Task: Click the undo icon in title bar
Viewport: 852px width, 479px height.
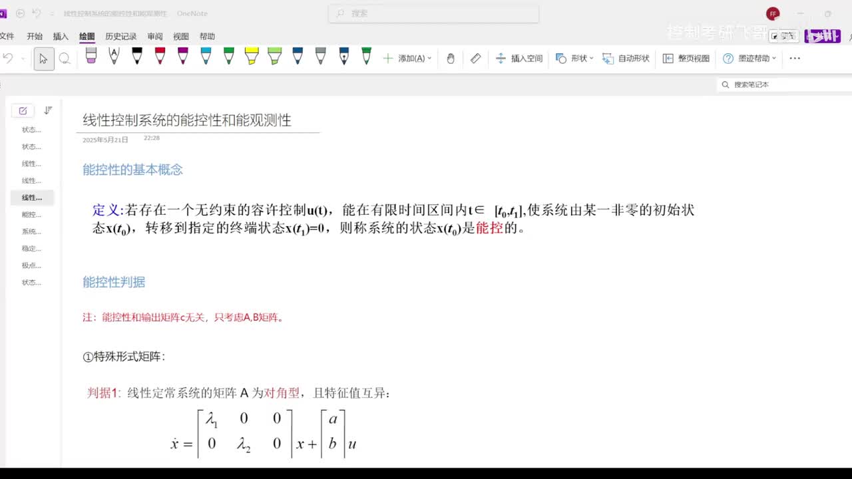Action: point(36,13)
